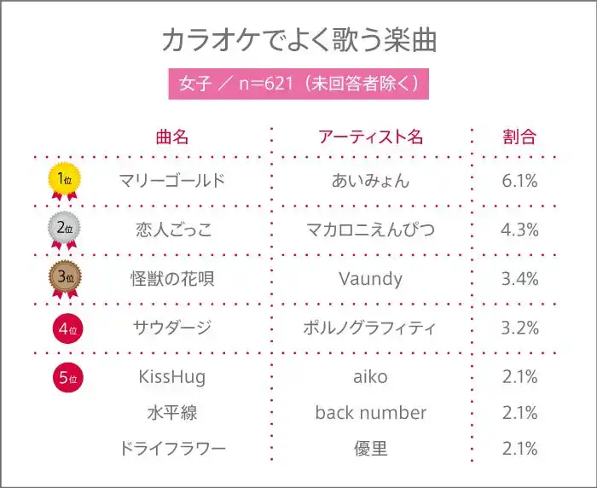Click the song 怪獣の花唄

coord(172,278)
